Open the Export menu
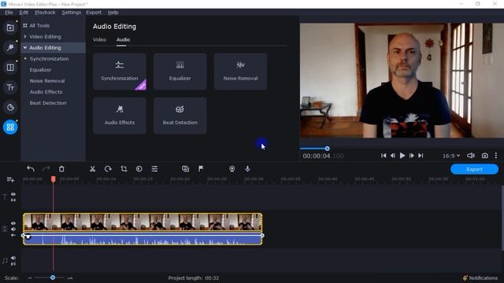This screenshot has width=504, height=283. [94, 13]
